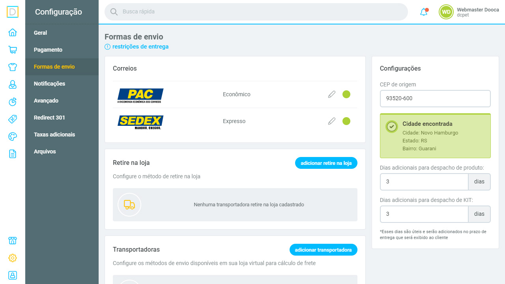The image size is (505, 284).
Task: Open appearance palette icon
Action: [x=13, y=136]
